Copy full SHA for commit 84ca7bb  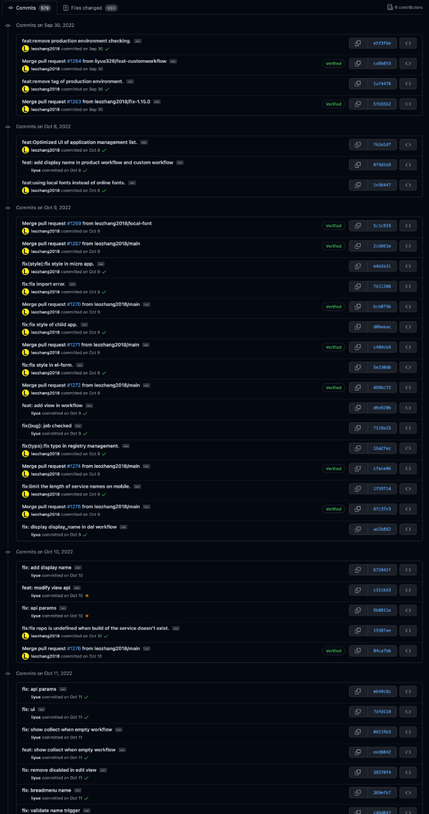point(358,651)
